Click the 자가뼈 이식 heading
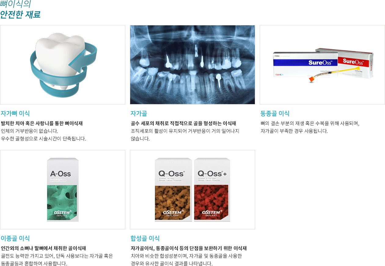Viewport: 385px width, 266px height. [15, 114]
